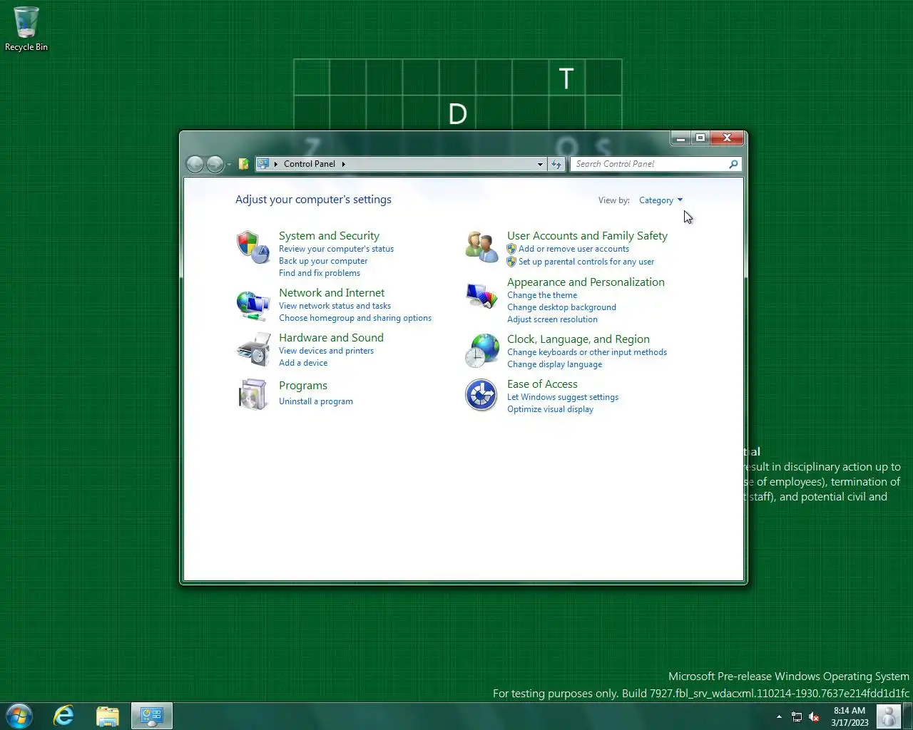Screen dimensions: 913x730
Task: Open Clock, Language, and Region heading
Action: 578,339
